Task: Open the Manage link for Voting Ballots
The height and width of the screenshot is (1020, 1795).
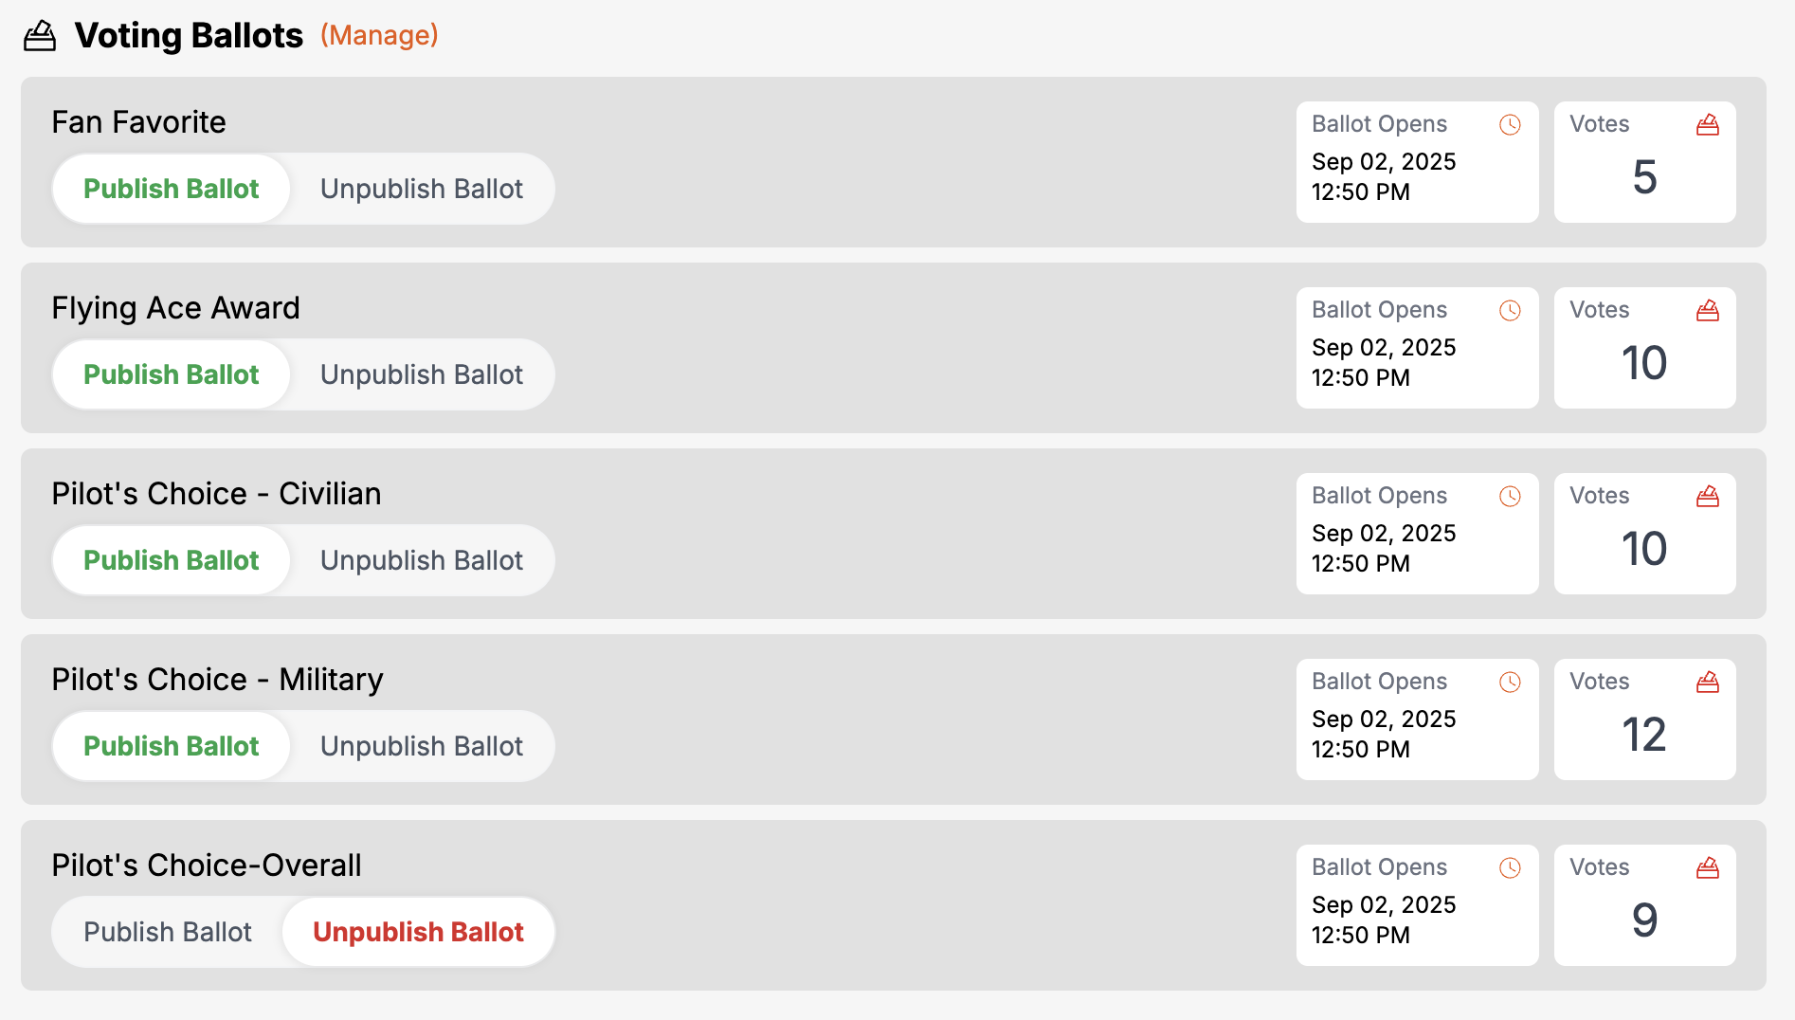Action: [379, 36]
